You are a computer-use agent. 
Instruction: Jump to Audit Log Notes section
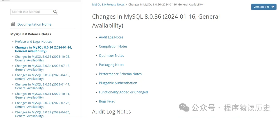pos(111,37)
